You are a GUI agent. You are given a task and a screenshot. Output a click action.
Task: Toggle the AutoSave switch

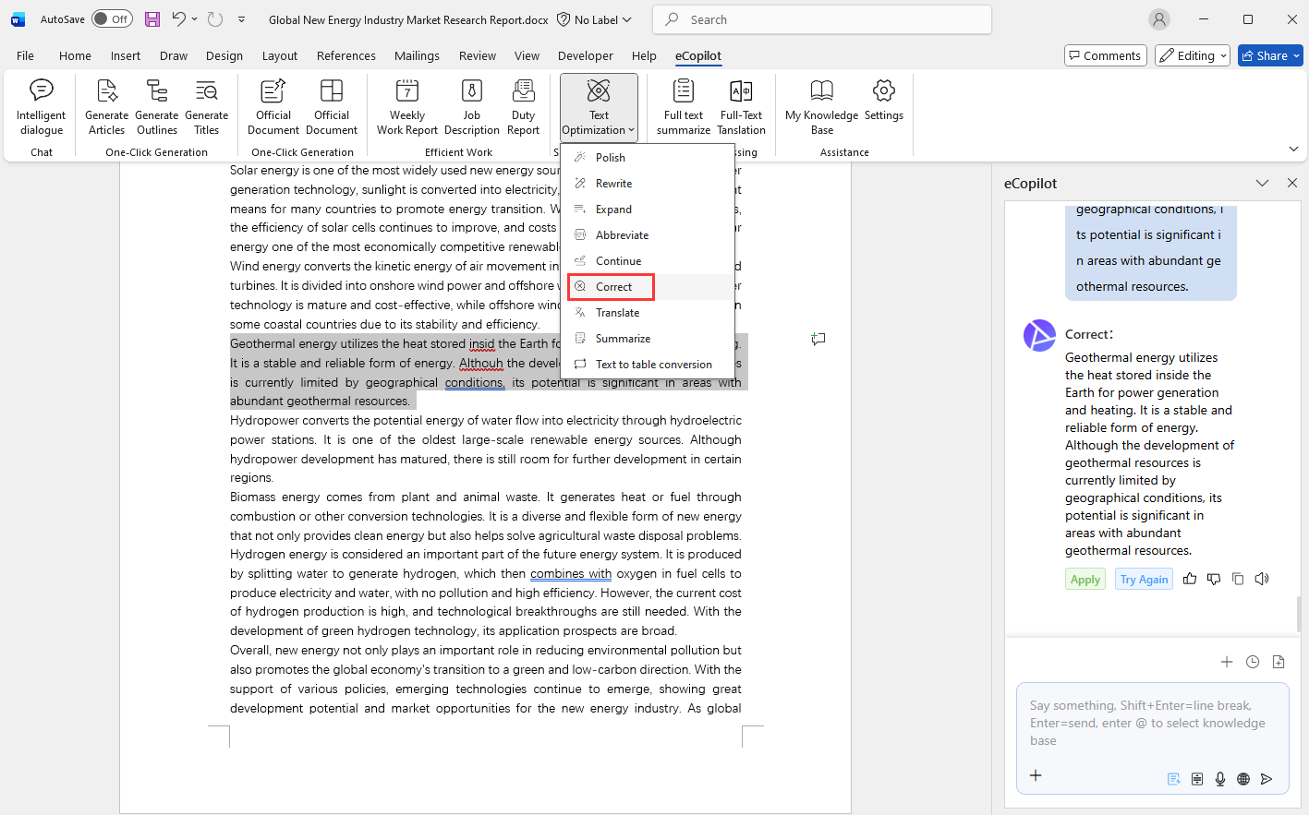pos(112,19)
